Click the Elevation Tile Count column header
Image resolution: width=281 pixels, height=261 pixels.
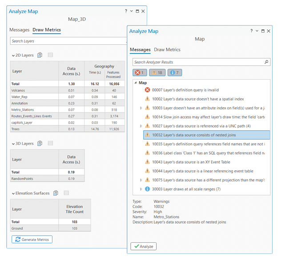[x=75, y=209]
